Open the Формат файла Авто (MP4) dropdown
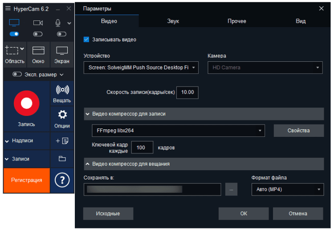Screen dimensions: 334x232 (x=288, y=189)
